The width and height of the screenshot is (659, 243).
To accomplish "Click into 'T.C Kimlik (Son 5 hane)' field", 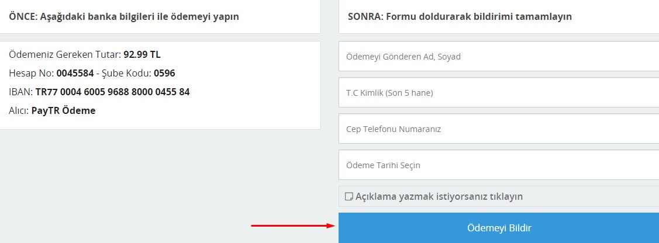I will pos(499,93).
